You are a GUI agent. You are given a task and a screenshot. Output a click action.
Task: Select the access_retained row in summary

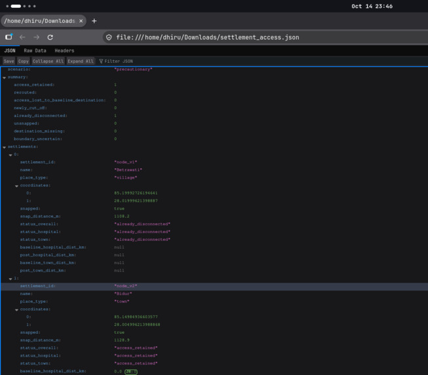click(214, 85)
